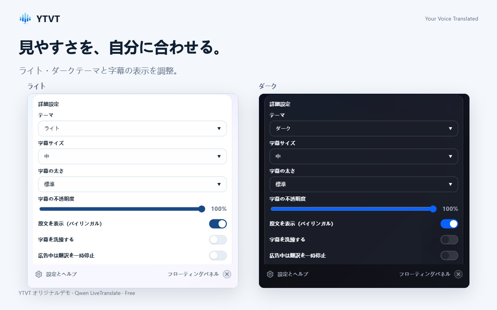The image size is (497, 310).
Task: Click the ダーク heading above dark card
Action: pyautogui.click(x=268, y=86)
